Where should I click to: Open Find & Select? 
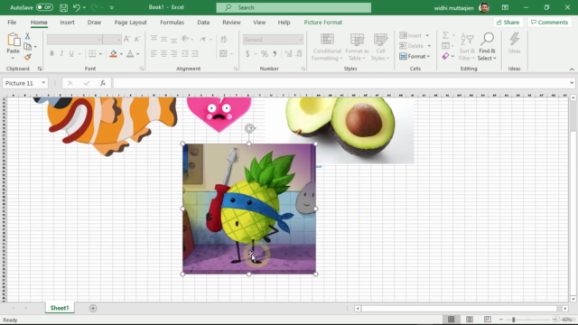487,47
